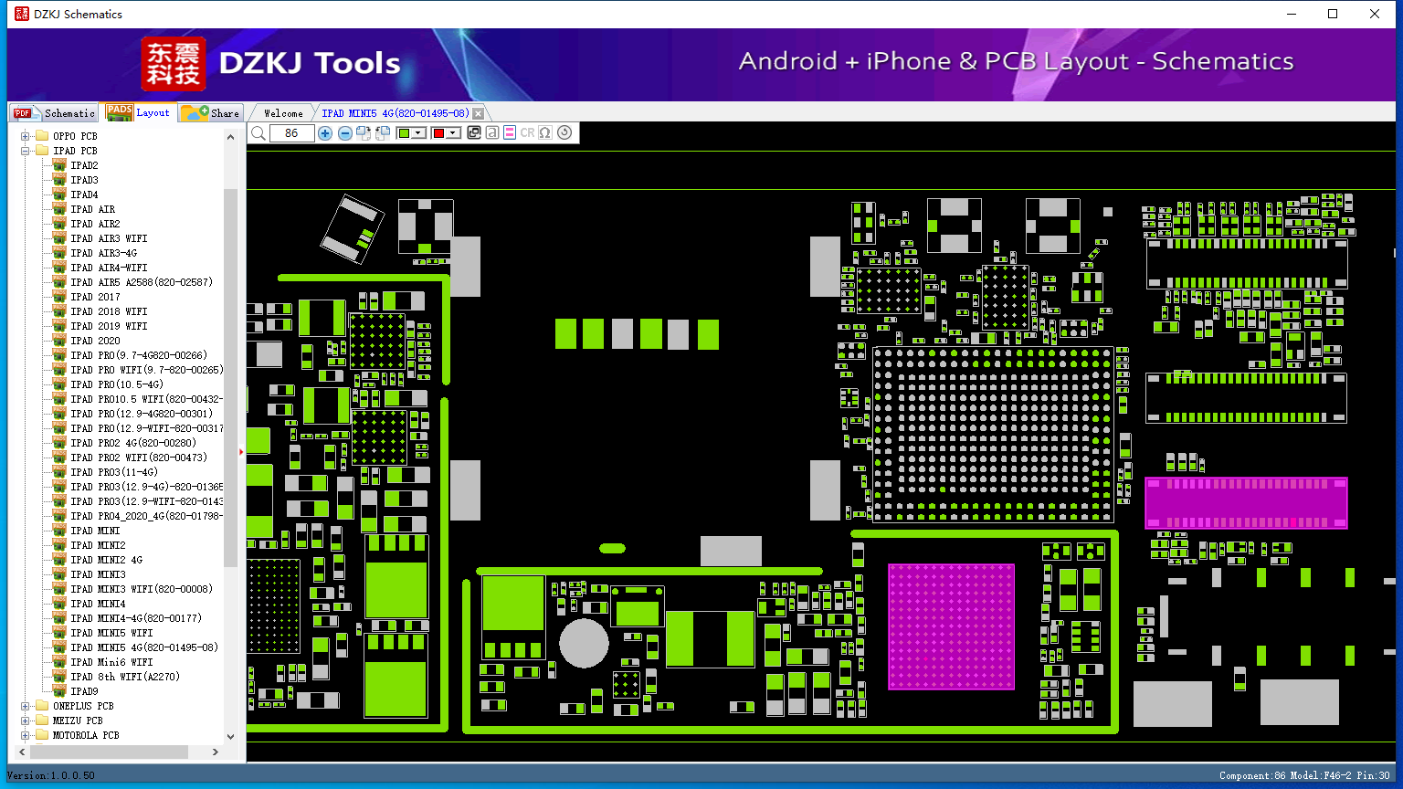Switch to the Schematic tab
Screen dimensions: 1403x789
[x=55, y=113]
